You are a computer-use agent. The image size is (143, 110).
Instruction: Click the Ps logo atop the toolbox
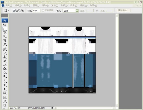coord(5,20)
